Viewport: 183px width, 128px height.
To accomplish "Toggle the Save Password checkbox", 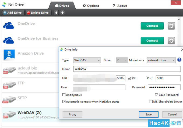I will click(x=157, y=95).
